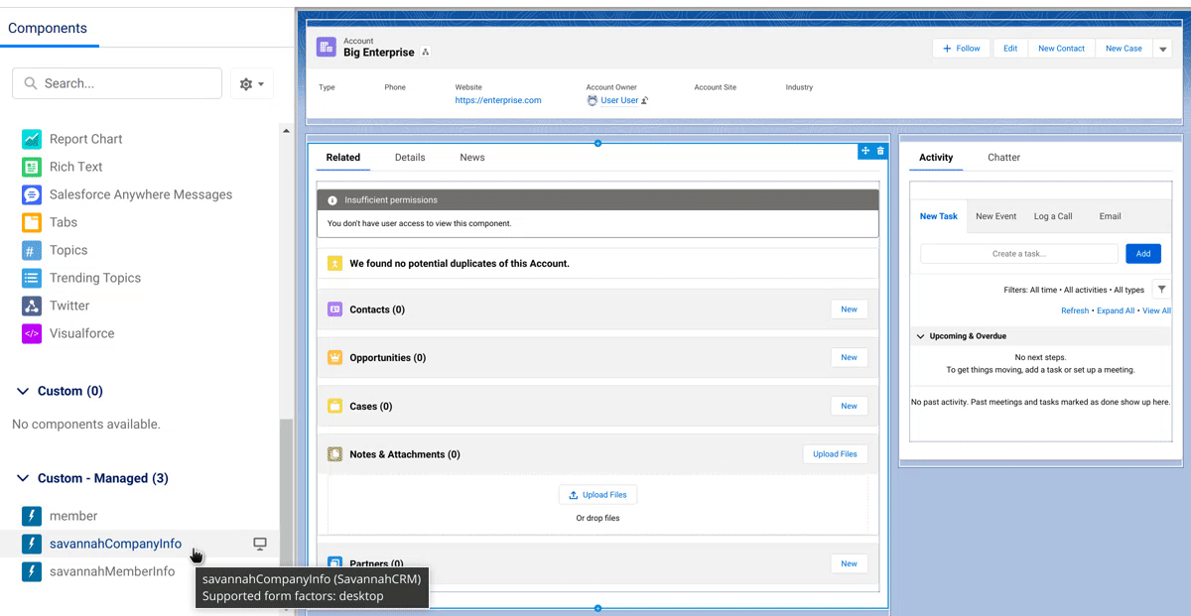Open the User User owner link
The width and height of the screenshot is (1191, 616).
tap(620, 100)
